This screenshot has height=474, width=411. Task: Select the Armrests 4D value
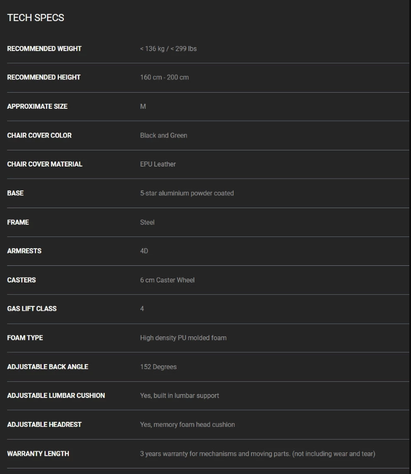coord(144,251)
